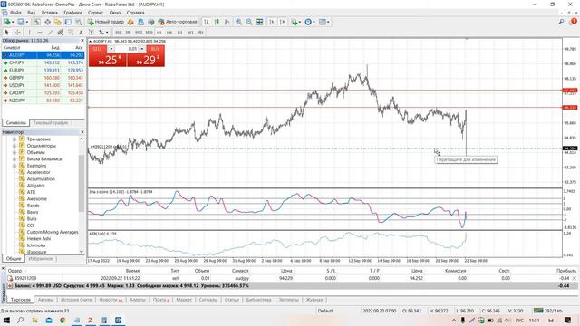
Task: Click the zoom in magnifier icon
Action: (x=238, y=22)
